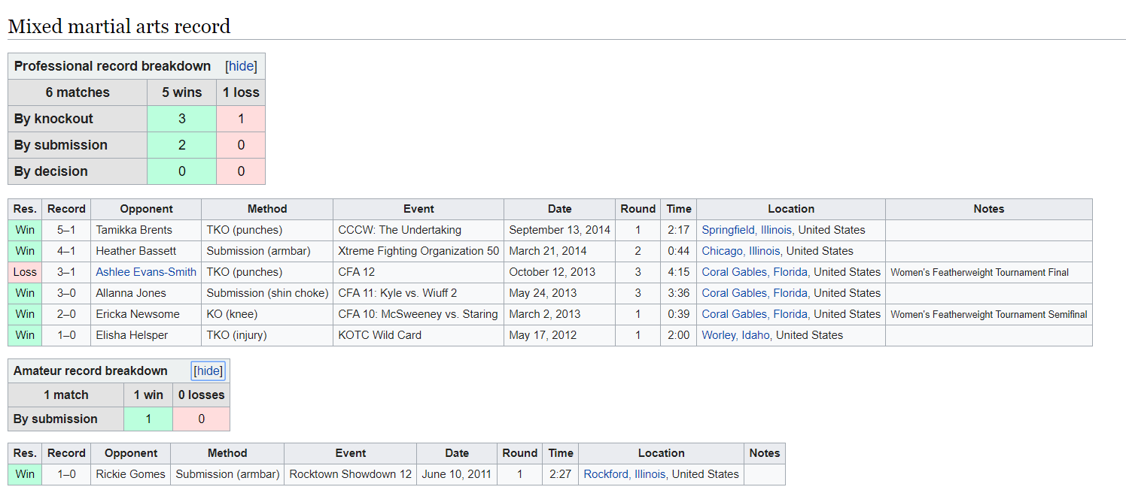Hide the Professional record breakdown table
Viewport: 1126px width, 499px height.
pyautogui.click(x=241, y=66)
